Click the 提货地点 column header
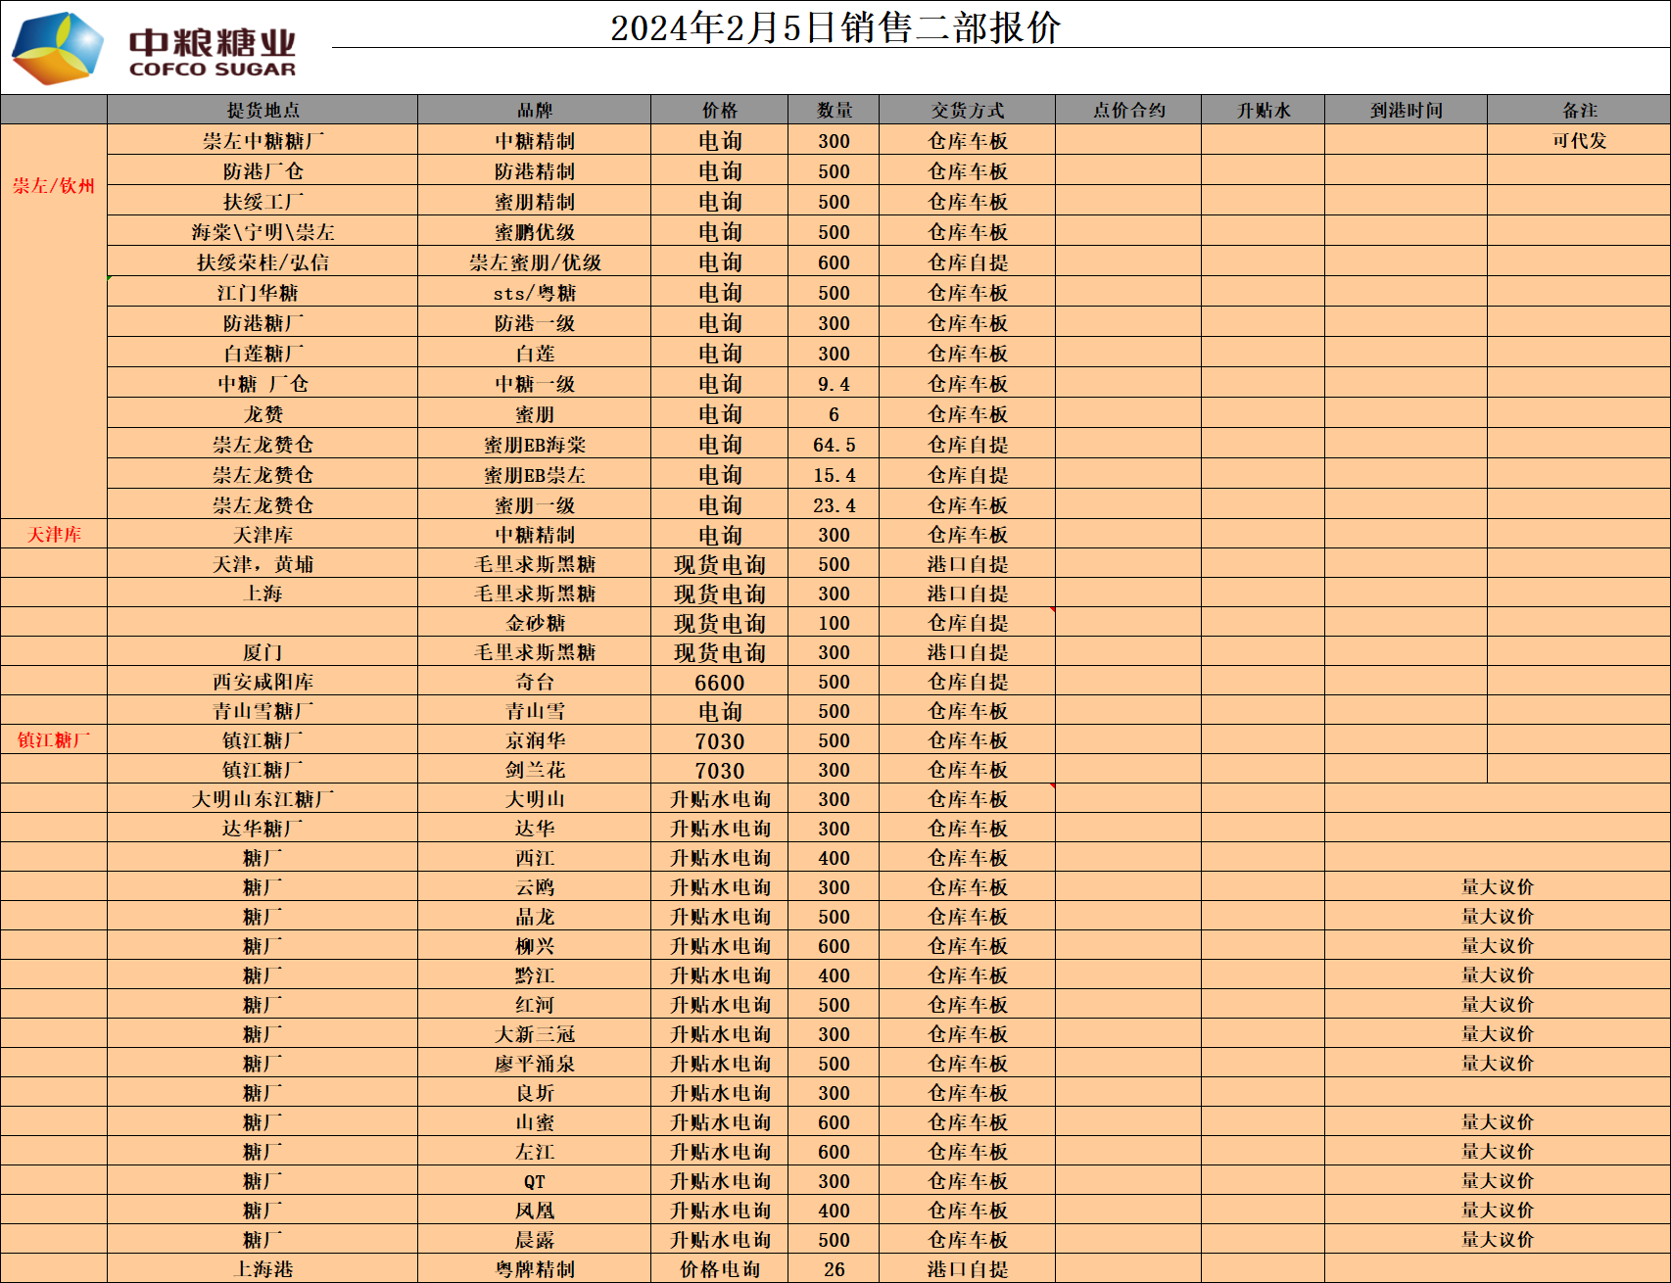 (263, 110)
